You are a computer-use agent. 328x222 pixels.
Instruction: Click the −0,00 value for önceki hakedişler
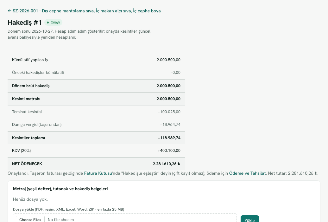pos(175,73)
